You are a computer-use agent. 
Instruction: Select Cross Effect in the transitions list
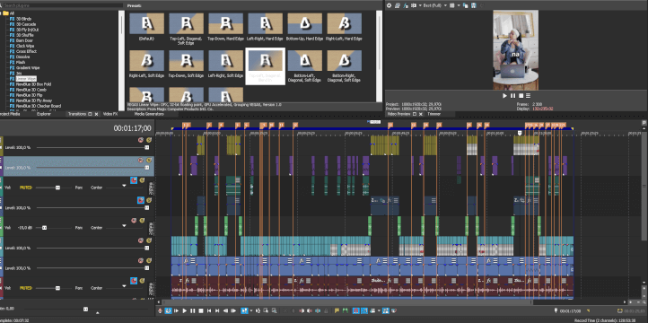click(x=26, y=51)
